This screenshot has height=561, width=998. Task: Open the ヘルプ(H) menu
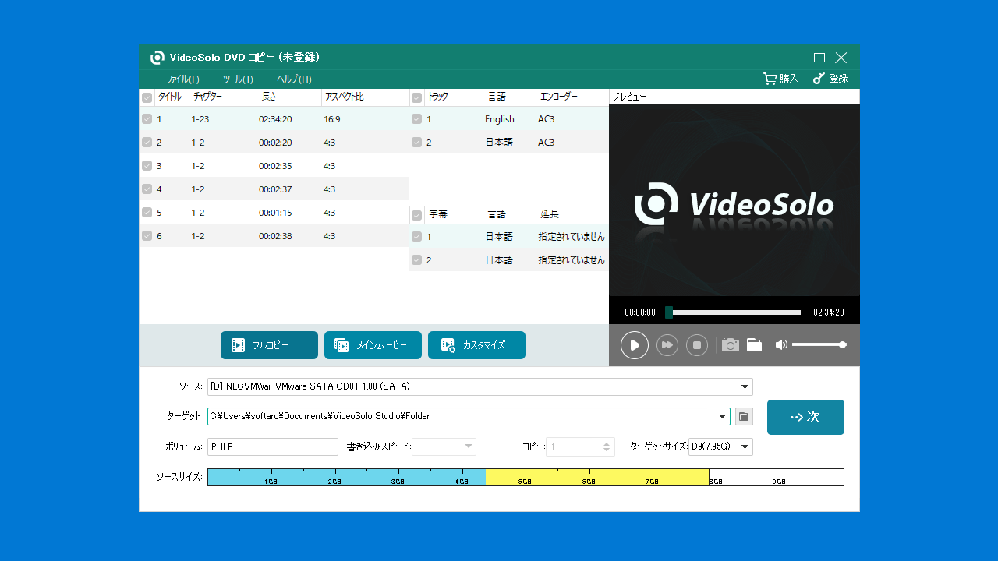(294, 79)
